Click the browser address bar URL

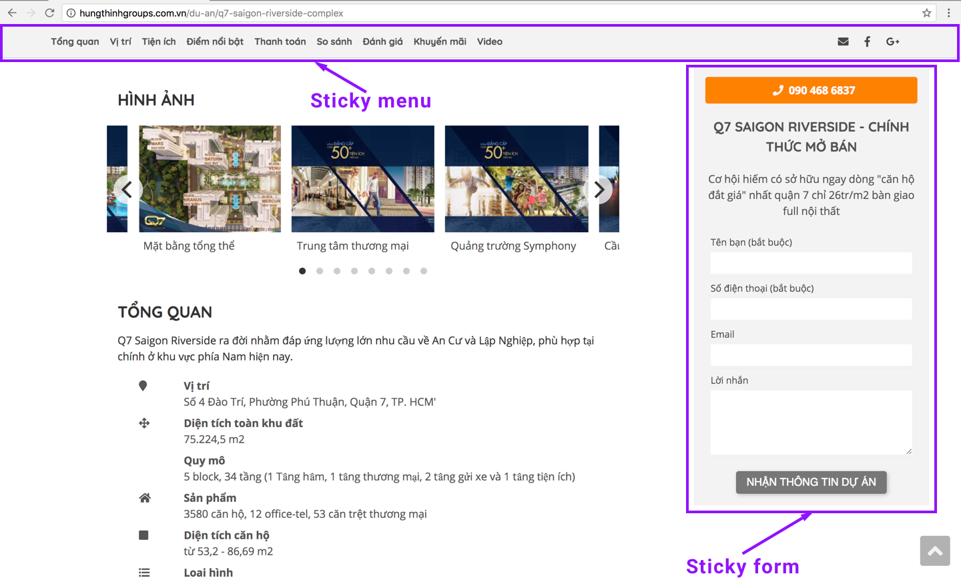[211, 13]
